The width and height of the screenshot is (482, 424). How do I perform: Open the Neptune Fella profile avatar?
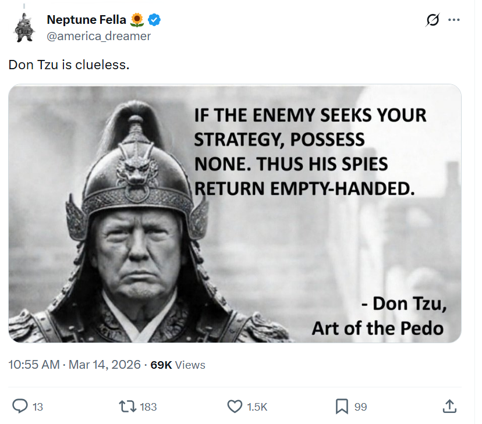[24, 28]
